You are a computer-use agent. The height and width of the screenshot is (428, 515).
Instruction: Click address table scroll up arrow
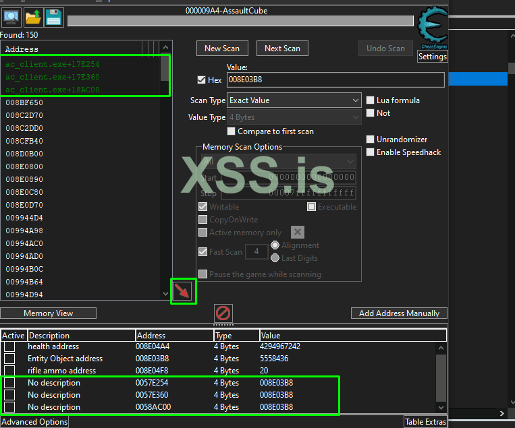pyautogui.click(x=441, y=348)
